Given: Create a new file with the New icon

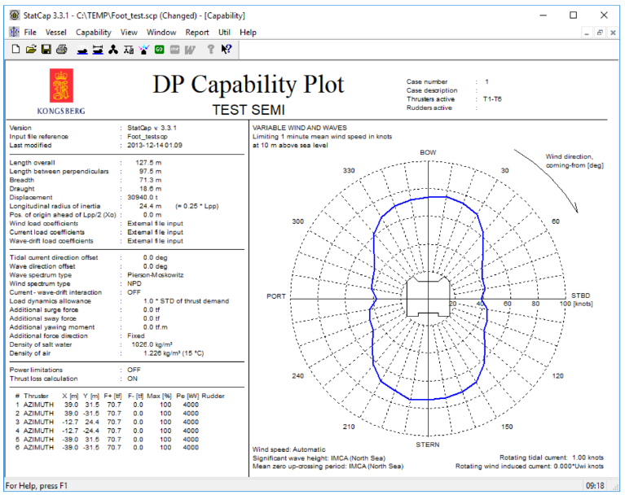Looking at the screenshot, I should (15, 50).
